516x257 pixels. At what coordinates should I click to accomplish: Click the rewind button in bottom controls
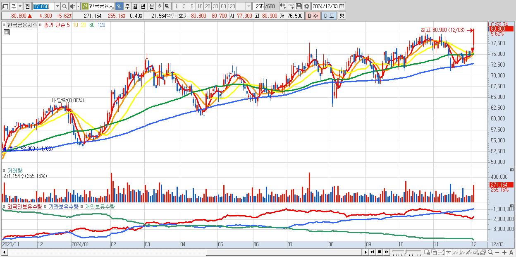tap(373, 252)
